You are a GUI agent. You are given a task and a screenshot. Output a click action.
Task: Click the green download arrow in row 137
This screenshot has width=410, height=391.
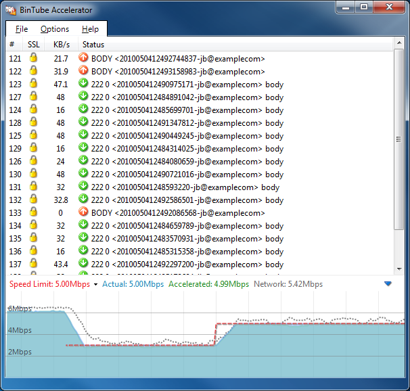[x=83, y=263]
